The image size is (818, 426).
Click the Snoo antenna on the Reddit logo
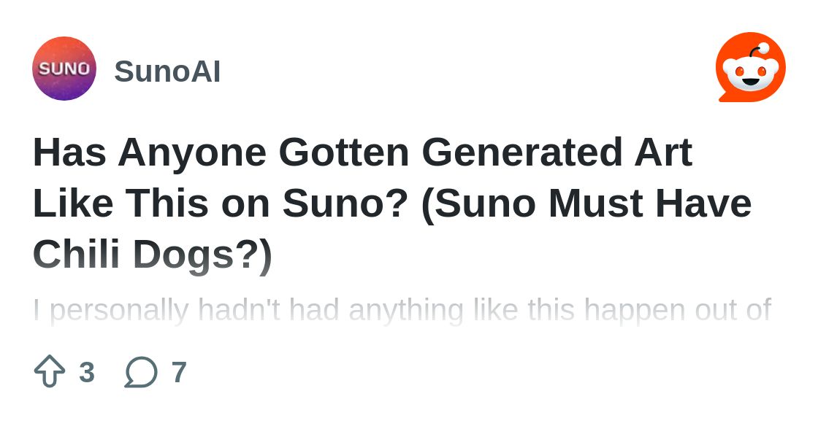coord(758,51)
